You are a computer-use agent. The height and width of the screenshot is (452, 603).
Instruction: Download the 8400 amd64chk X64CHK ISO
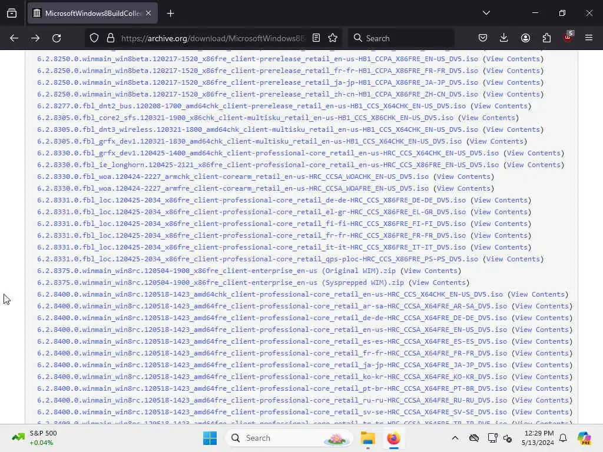(x=270, y=294)
